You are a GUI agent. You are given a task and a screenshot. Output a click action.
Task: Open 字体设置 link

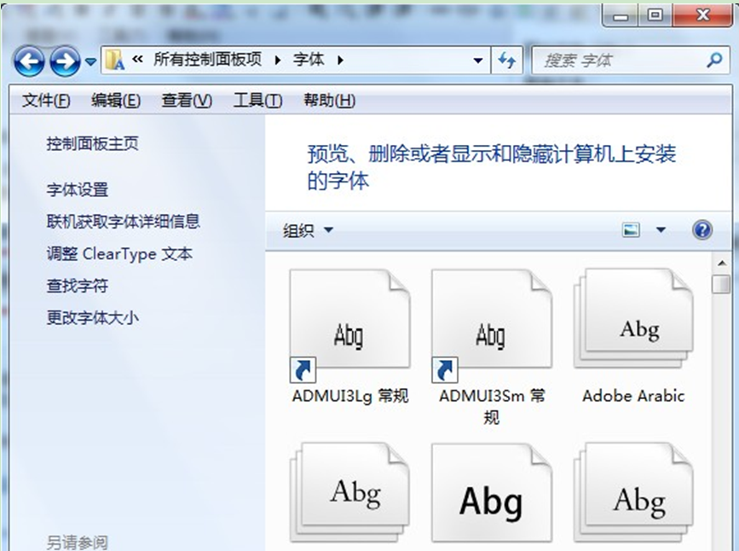point(78,189)
